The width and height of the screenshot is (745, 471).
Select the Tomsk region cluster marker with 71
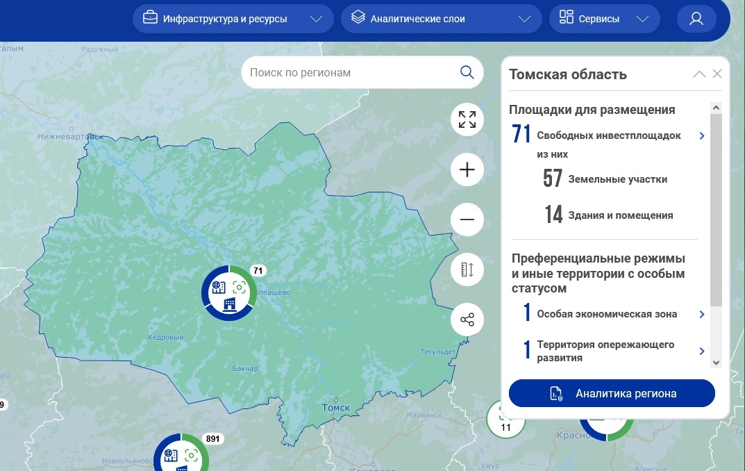point(229,292)
